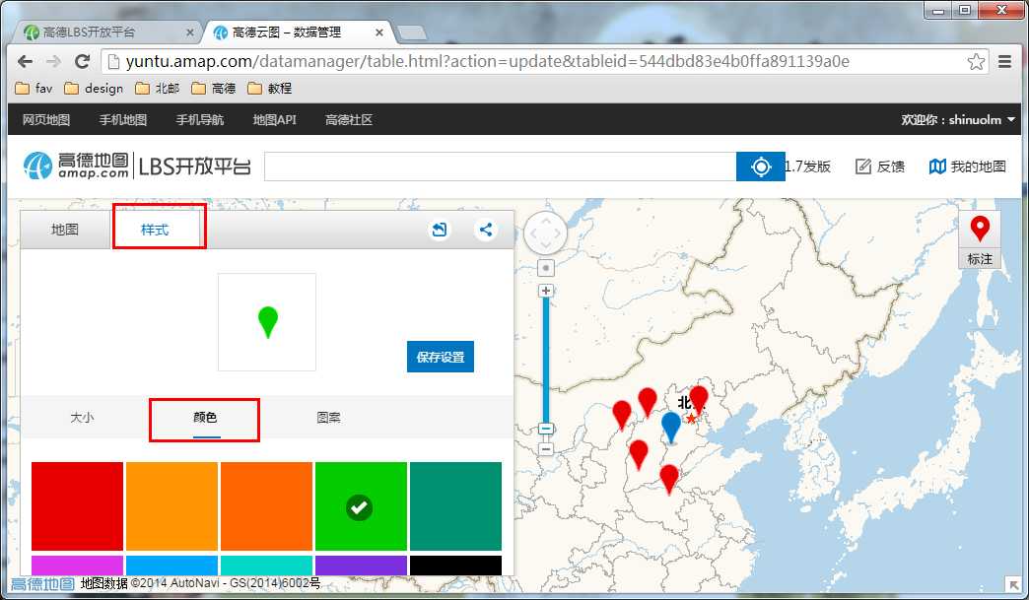Click the red marker right of 北京

point(699,399)
